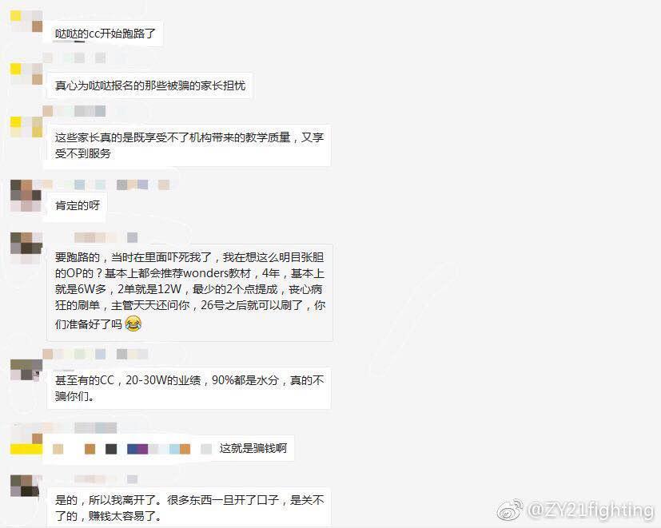Click avatar next to '真心为哒哒报名' message
The height and width of the screenshot is (528, 661).
click(26, 73)
